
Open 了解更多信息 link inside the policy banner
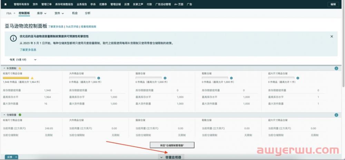coord(28,50)
